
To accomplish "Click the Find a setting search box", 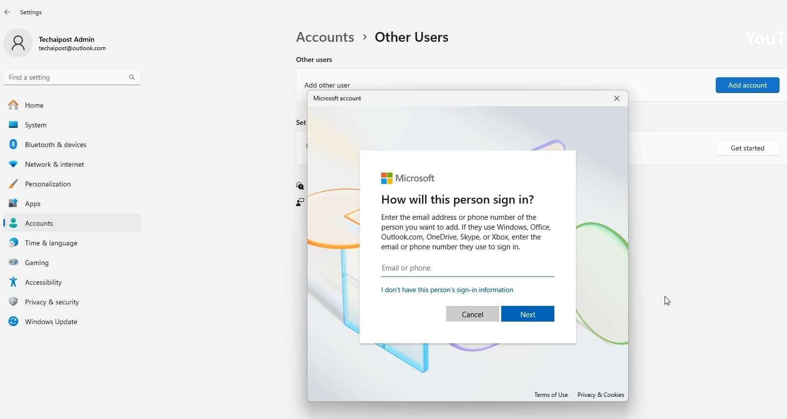I will (72, 77).
